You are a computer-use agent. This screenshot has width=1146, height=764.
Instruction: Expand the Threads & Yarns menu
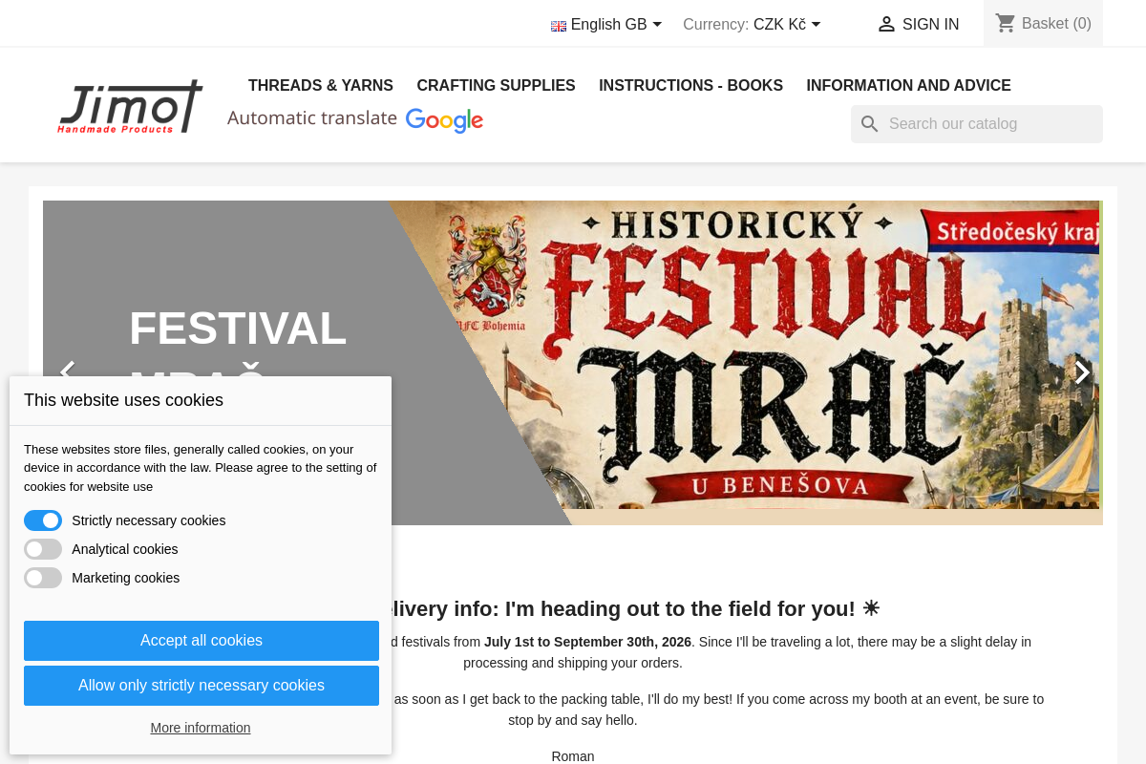point(321,86)
